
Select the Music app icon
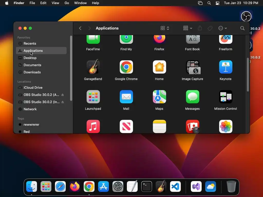[x=93, y=126]
